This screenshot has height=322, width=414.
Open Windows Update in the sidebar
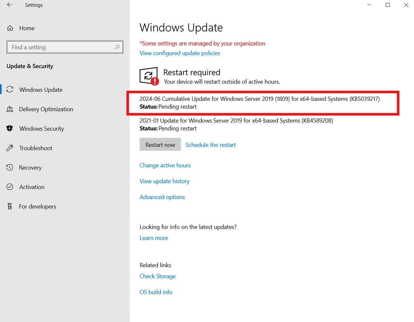coord(41,90)
